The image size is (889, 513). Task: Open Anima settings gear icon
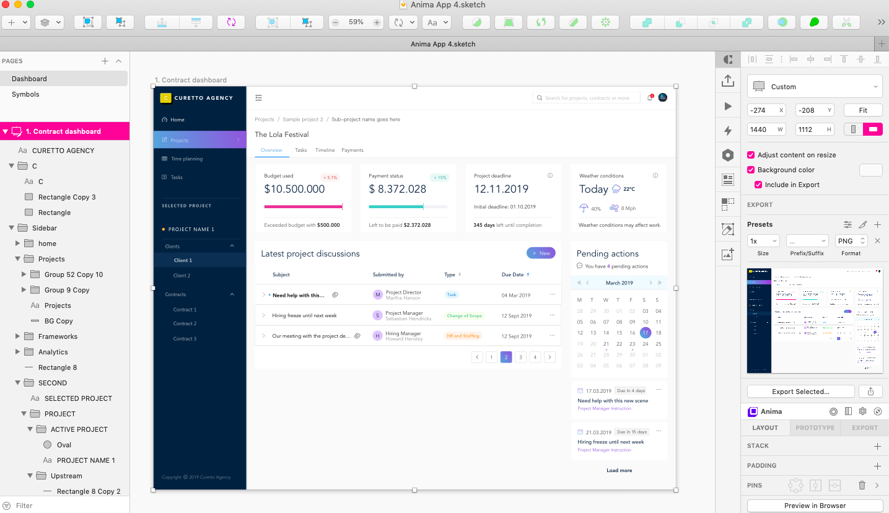tap(862, 411)
